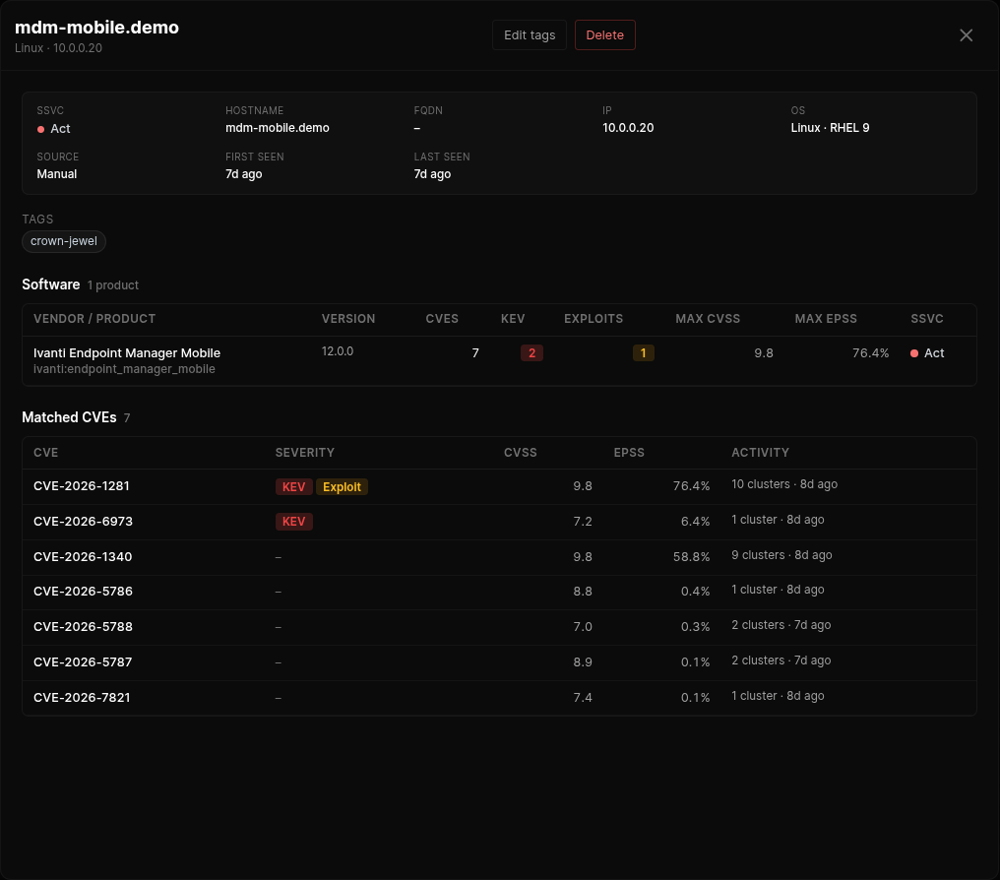Click the KEV badge on CVE-2026-1281
The height and width of the screenshot is (880, 1000).
coord(294,486)
